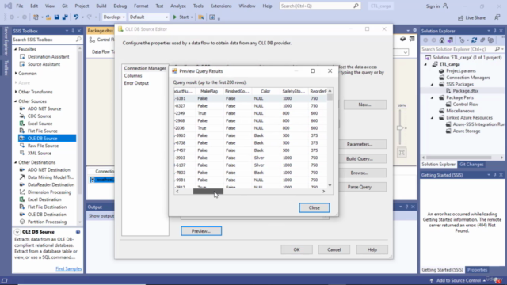The width and height of the screenshot is (507, 285).
Task: Collapse Linked Azure Resources node
Action: pyautogui.click(x=433, y=118)
